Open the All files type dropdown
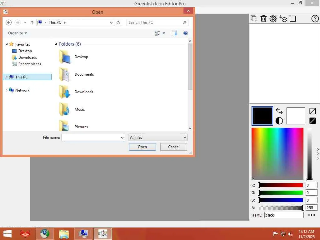The height and width of the screenshot is (240, 320). (158, 137)
